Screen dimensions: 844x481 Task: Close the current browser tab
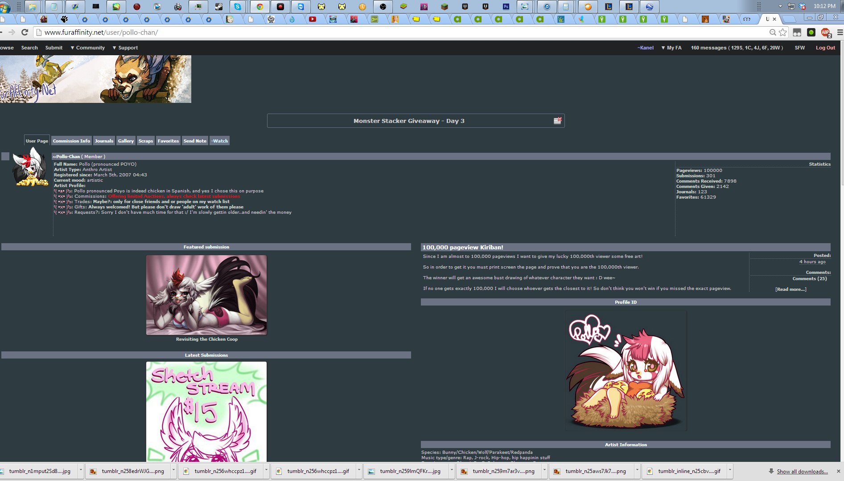tap(774, 19)
